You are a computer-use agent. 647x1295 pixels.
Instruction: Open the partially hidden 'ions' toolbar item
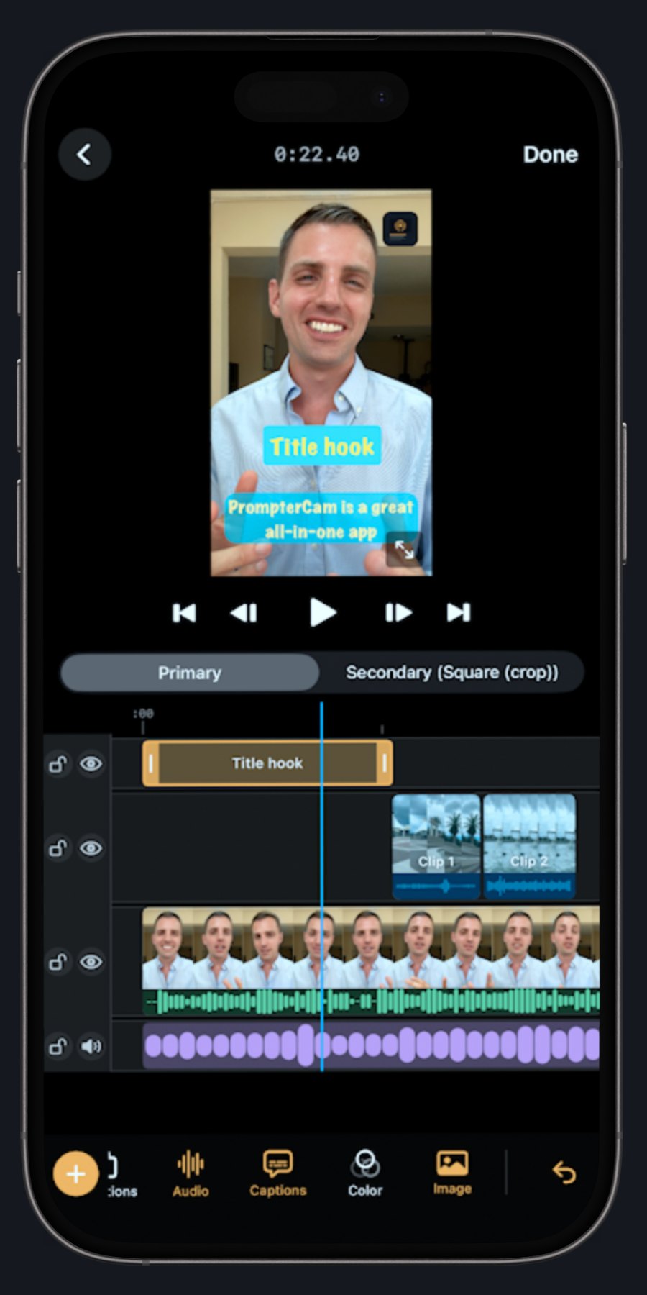click(121, 1174)
